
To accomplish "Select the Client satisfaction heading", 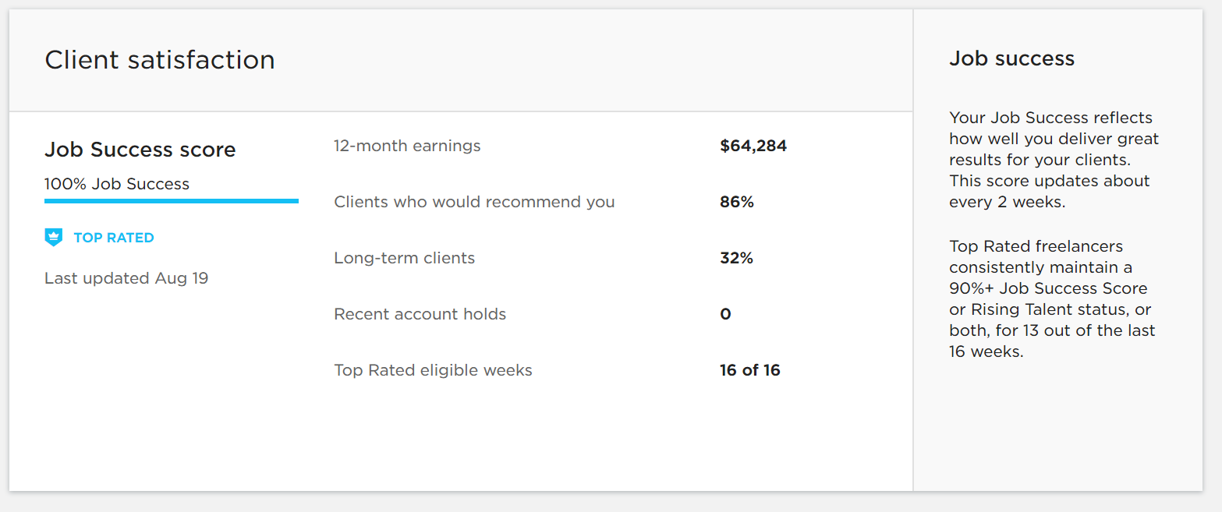I will coord(160,60).
